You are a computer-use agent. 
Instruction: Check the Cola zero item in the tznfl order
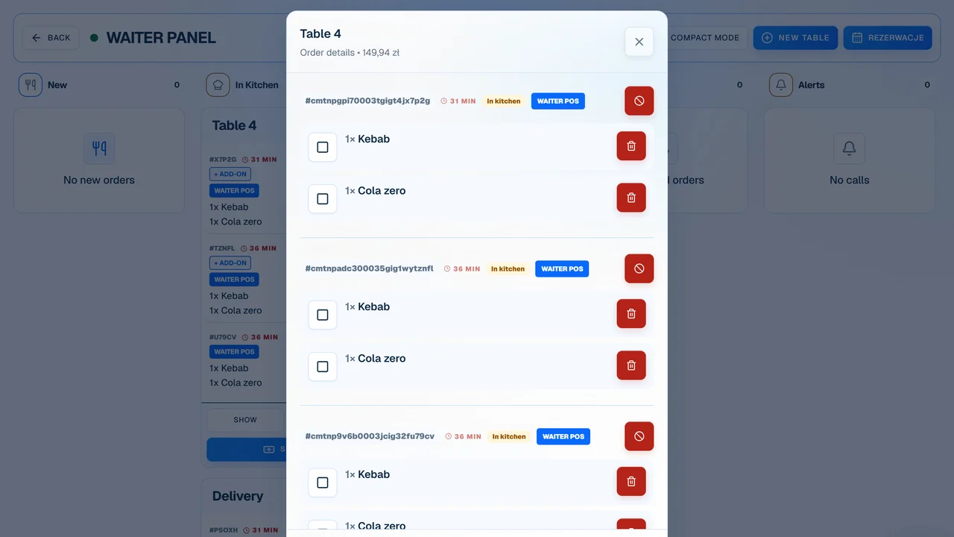coord(323,367)
